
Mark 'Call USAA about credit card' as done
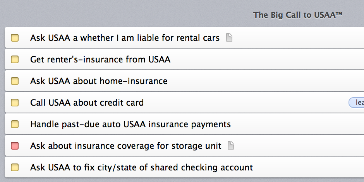coord(15,103)
